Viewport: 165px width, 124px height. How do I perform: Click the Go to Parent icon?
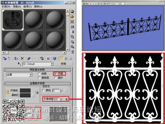pyautogui.click(x=66, y=58)
